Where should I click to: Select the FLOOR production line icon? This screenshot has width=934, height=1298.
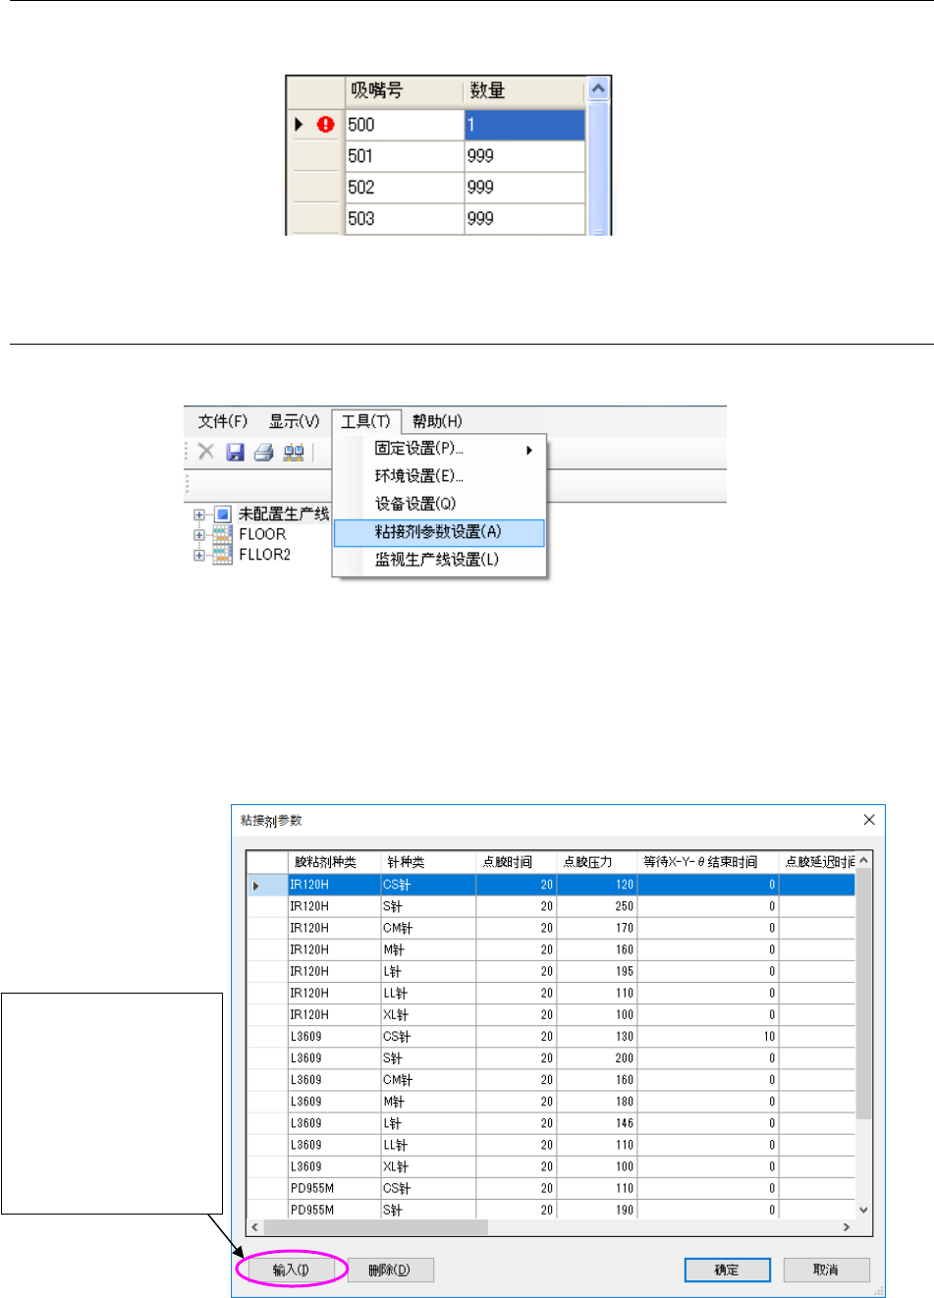[x=223, y=534]
